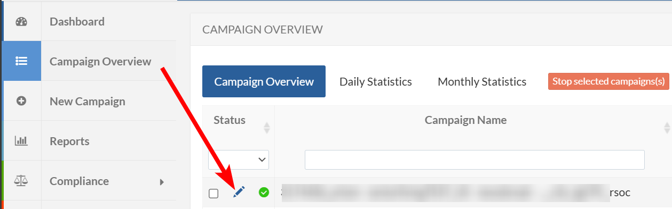
Task: Click the Reports bar chart icon
Action: coord(21,141)
